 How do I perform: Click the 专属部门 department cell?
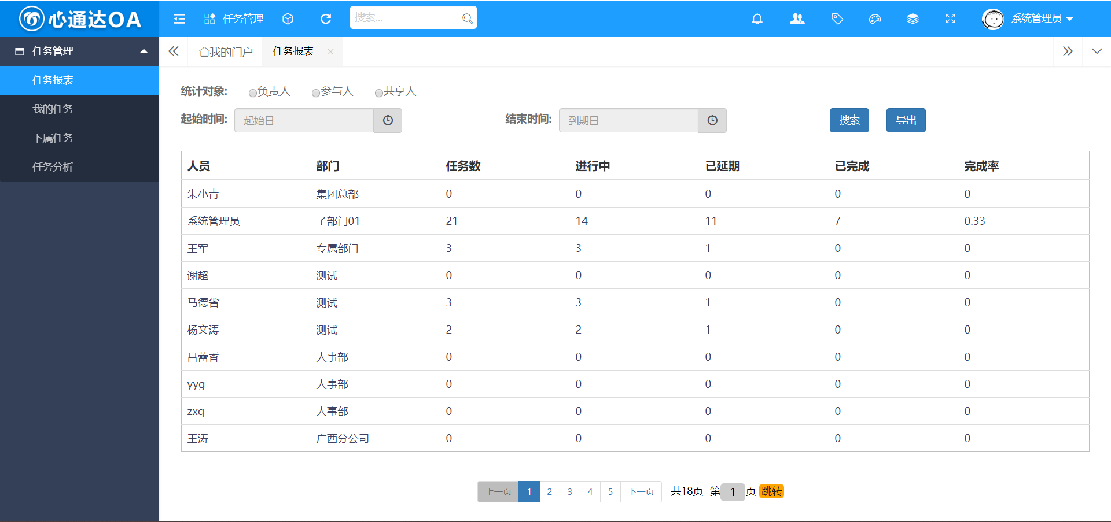click(337, 248)
